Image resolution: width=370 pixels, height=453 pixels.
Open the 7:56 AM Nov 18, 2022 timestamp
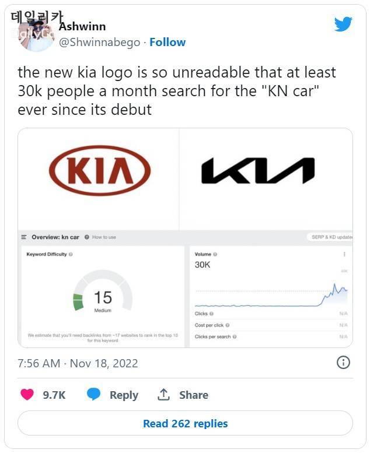tap(78, 363)
